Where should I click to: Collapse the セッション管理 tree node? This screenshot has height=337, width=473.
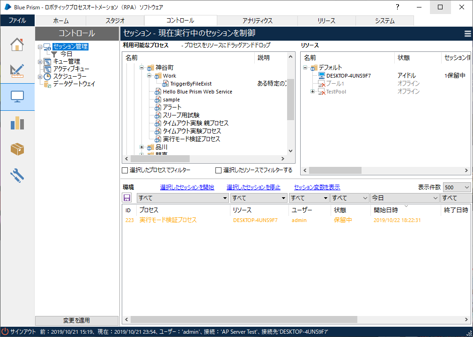pyautogui.click(x=40, y=47)
